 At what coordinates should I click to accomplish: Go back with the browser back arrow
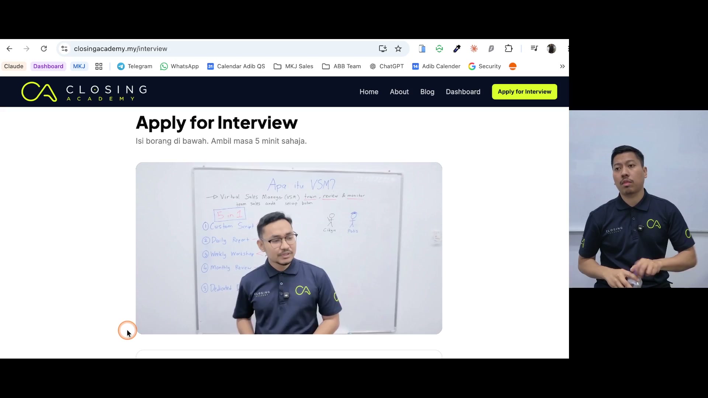10,49
